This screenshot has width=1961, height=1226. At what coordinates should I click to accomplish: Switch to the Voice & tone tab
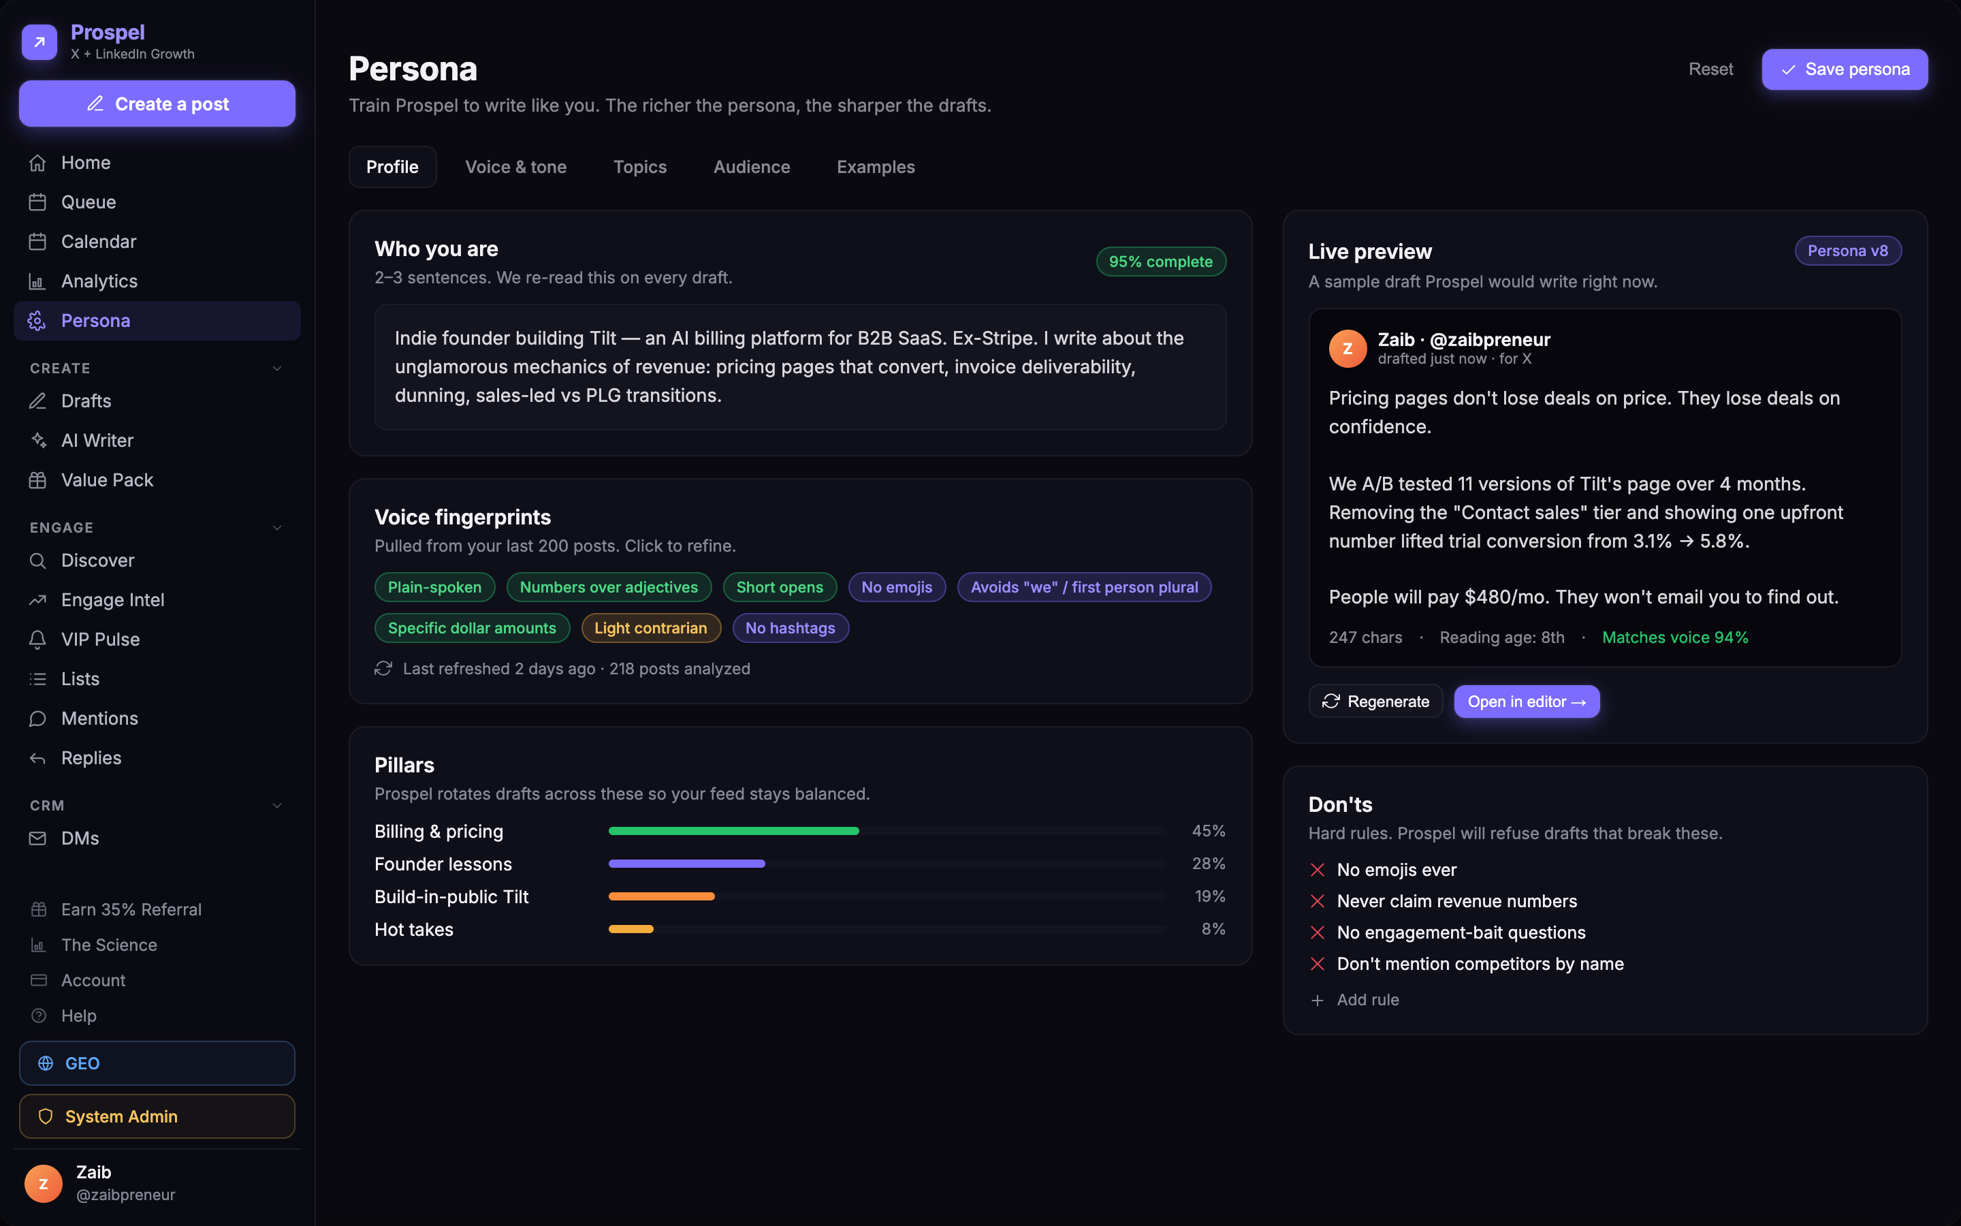pyautogui.click(x=515, y=167)
